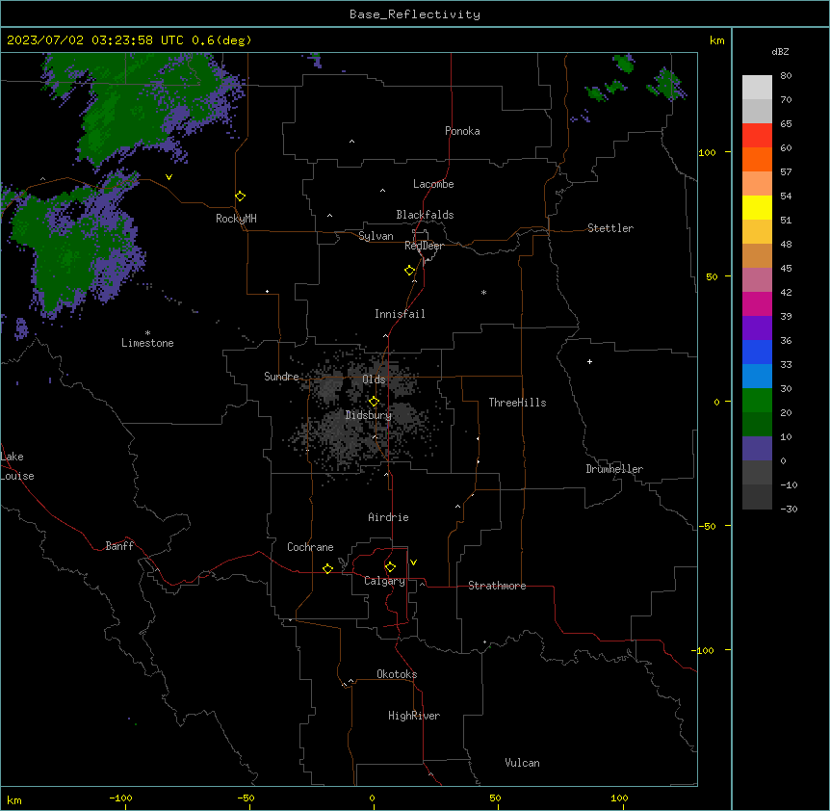830x811 pixels.
Task: Click the Blackfalds city label
Action: (425, 215)
